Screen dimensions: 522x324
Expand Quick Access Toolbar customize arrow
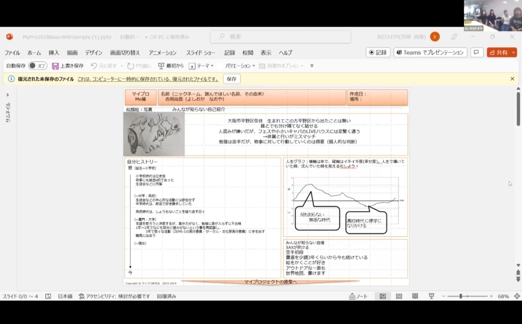312,66
